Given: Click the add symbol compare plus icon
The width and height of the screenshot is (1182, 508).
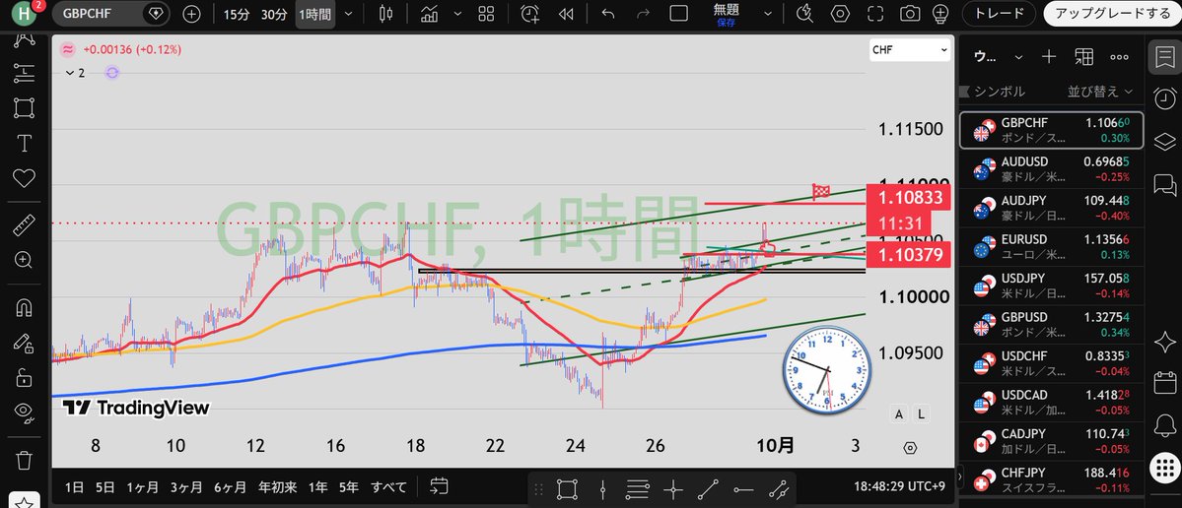Looking at the screenshot, I should 191,14.
